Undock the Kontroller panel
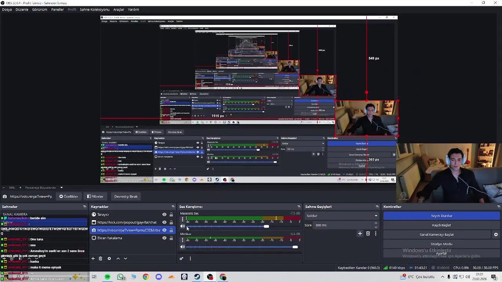 click(498, 206)
